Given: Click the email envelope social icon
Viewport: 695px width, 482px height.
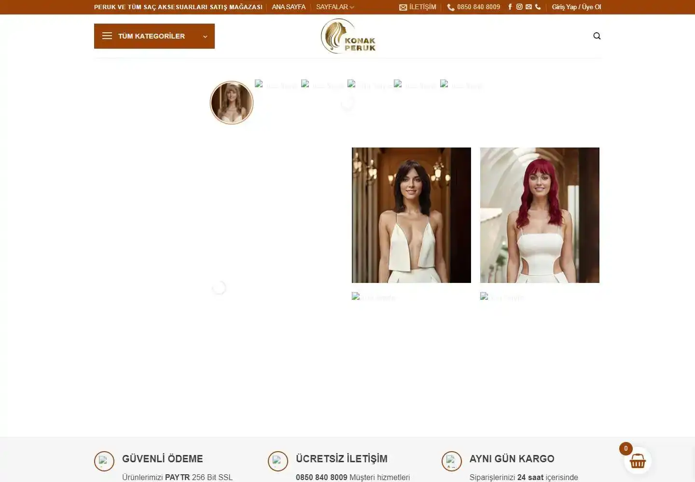Looking at the screenshot, I should point(528,7).
